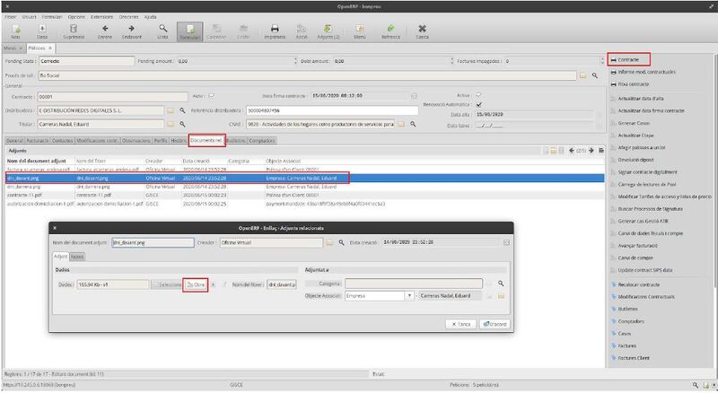Toggle the Aiets checkbox

(x=211, y=95)
